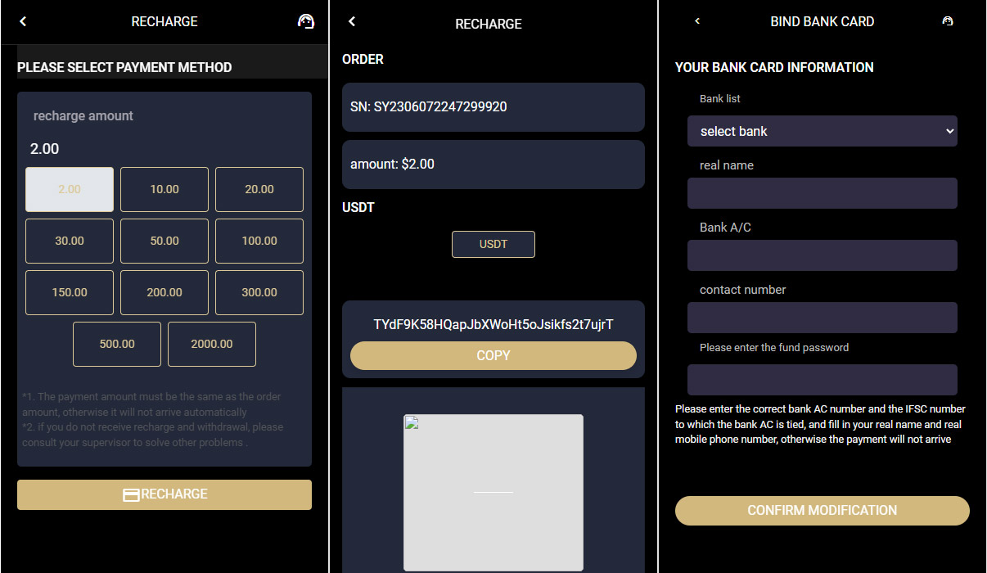Focus the contact number input field
The height and width of the screenshot is (573, 987).
(x=822, y=318)
